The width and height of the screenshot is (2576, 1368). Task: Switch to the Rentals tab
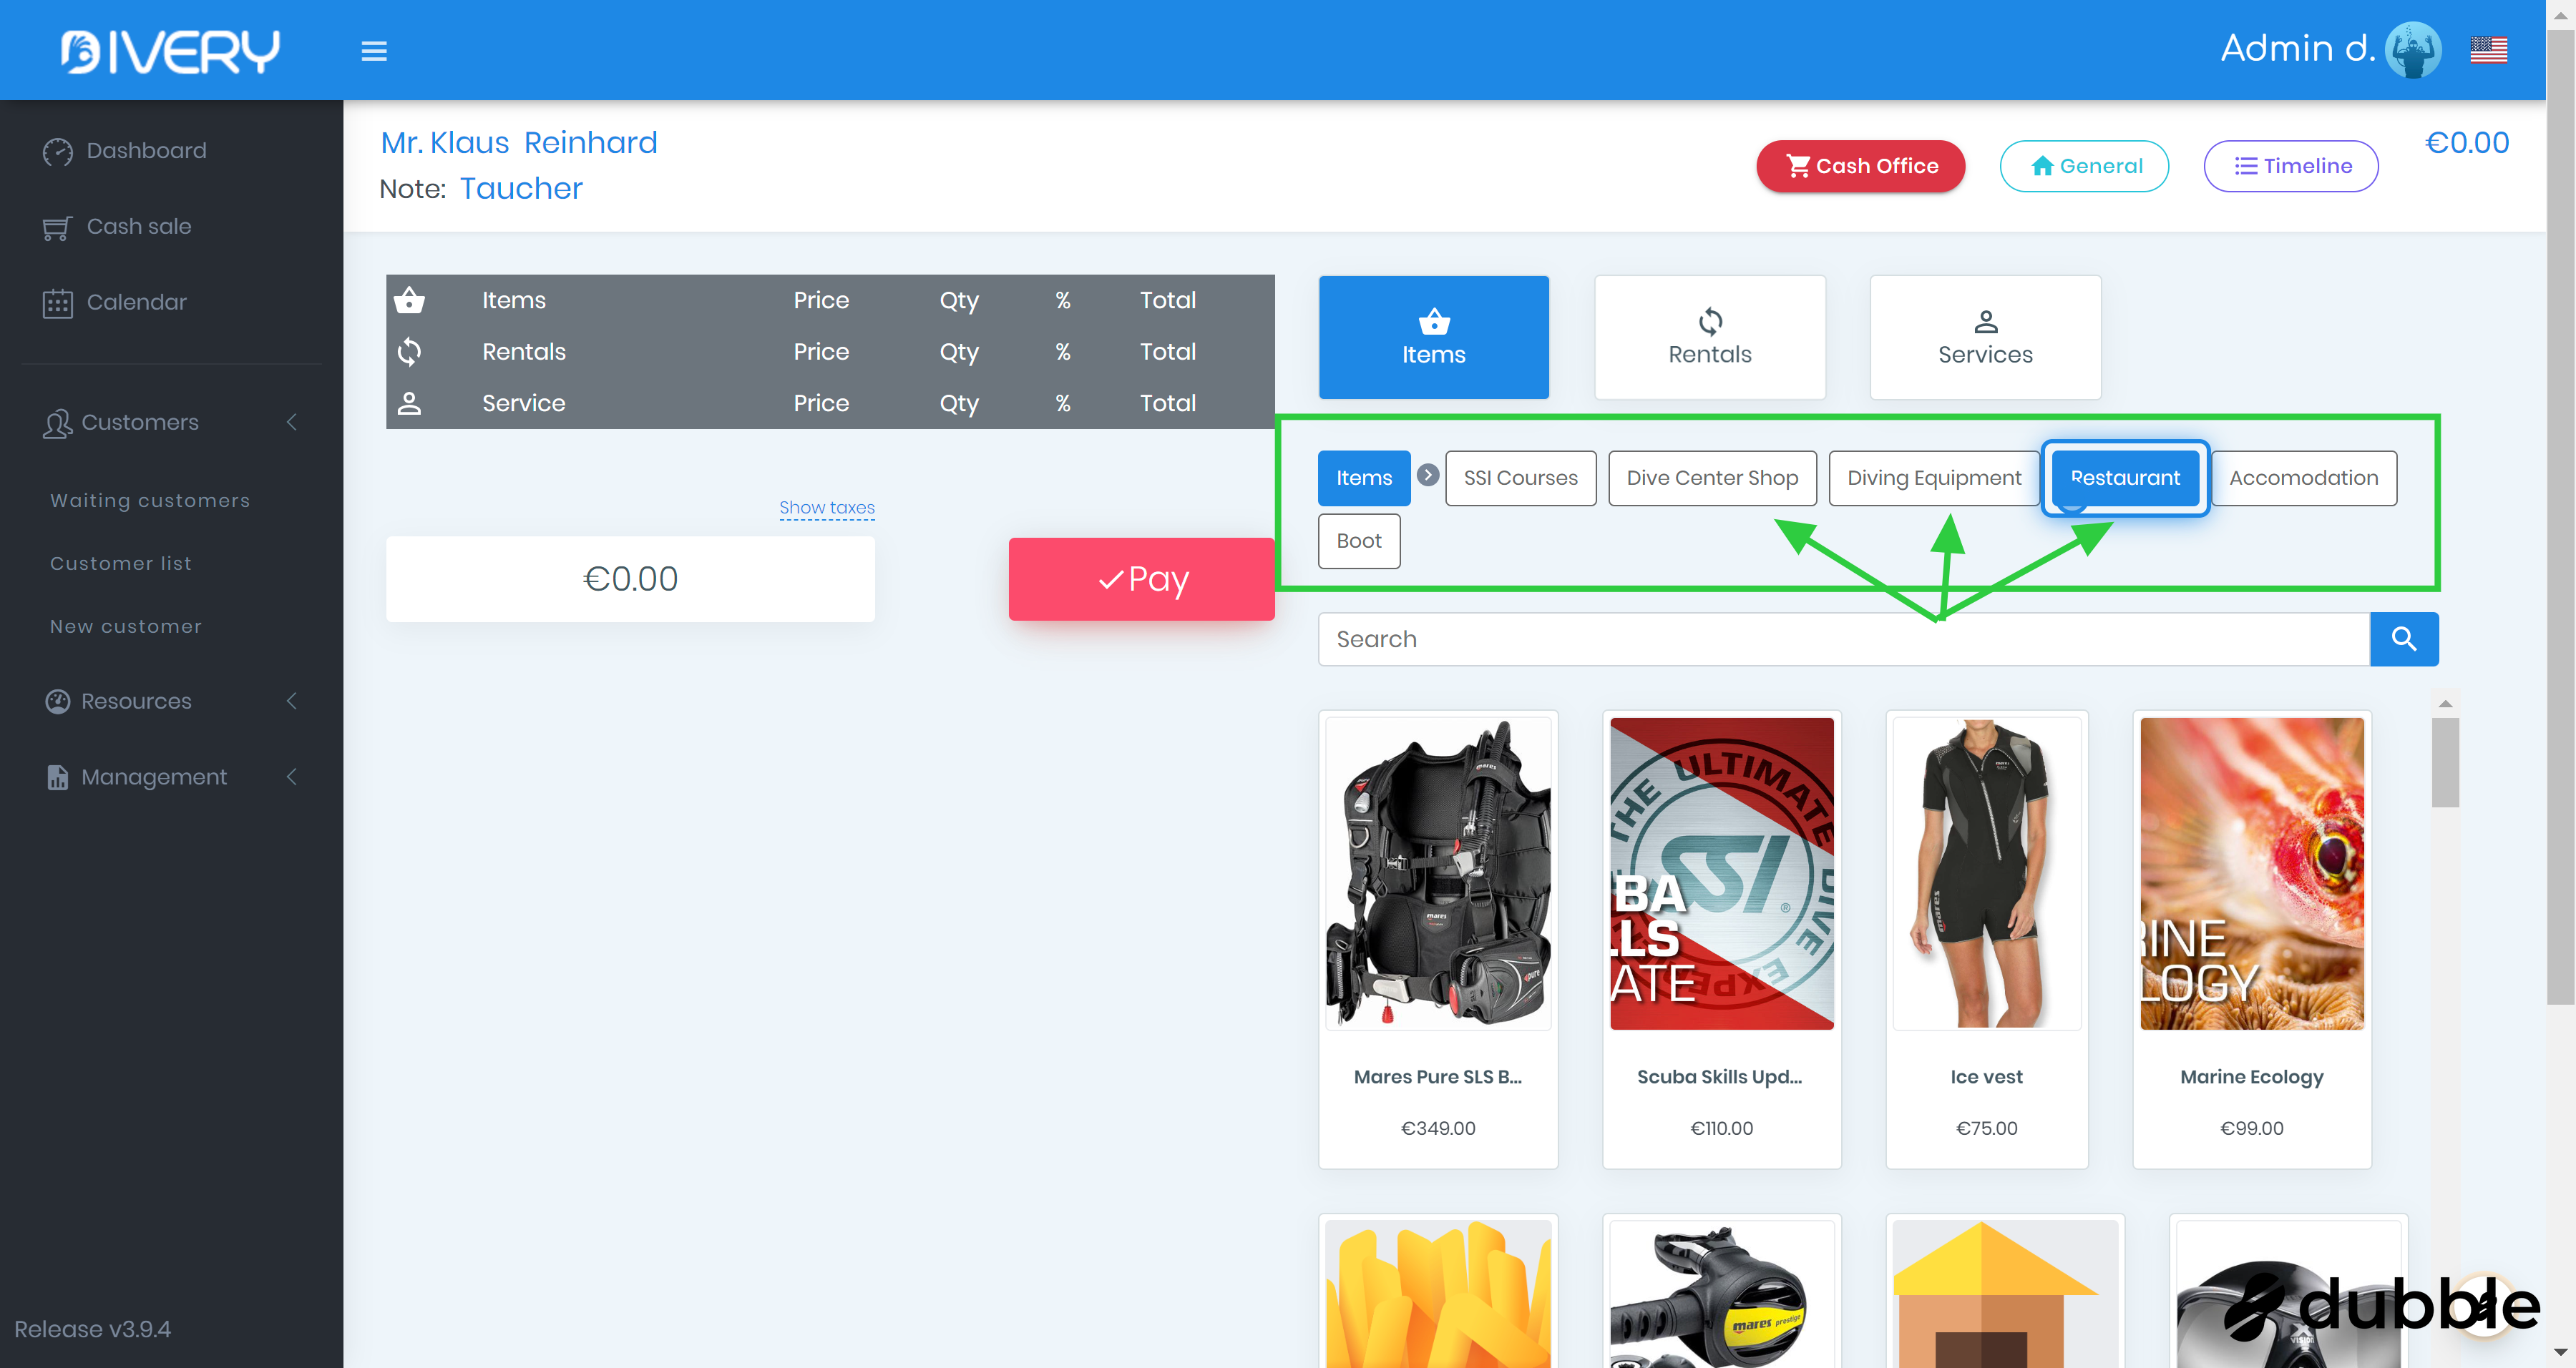[x=1709, y=338]
